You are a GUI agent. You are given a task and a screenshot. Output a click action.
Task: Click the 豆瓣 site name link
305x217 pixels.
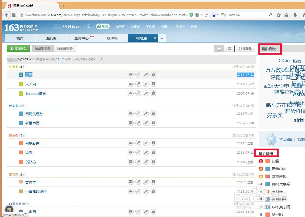point(29,75)
